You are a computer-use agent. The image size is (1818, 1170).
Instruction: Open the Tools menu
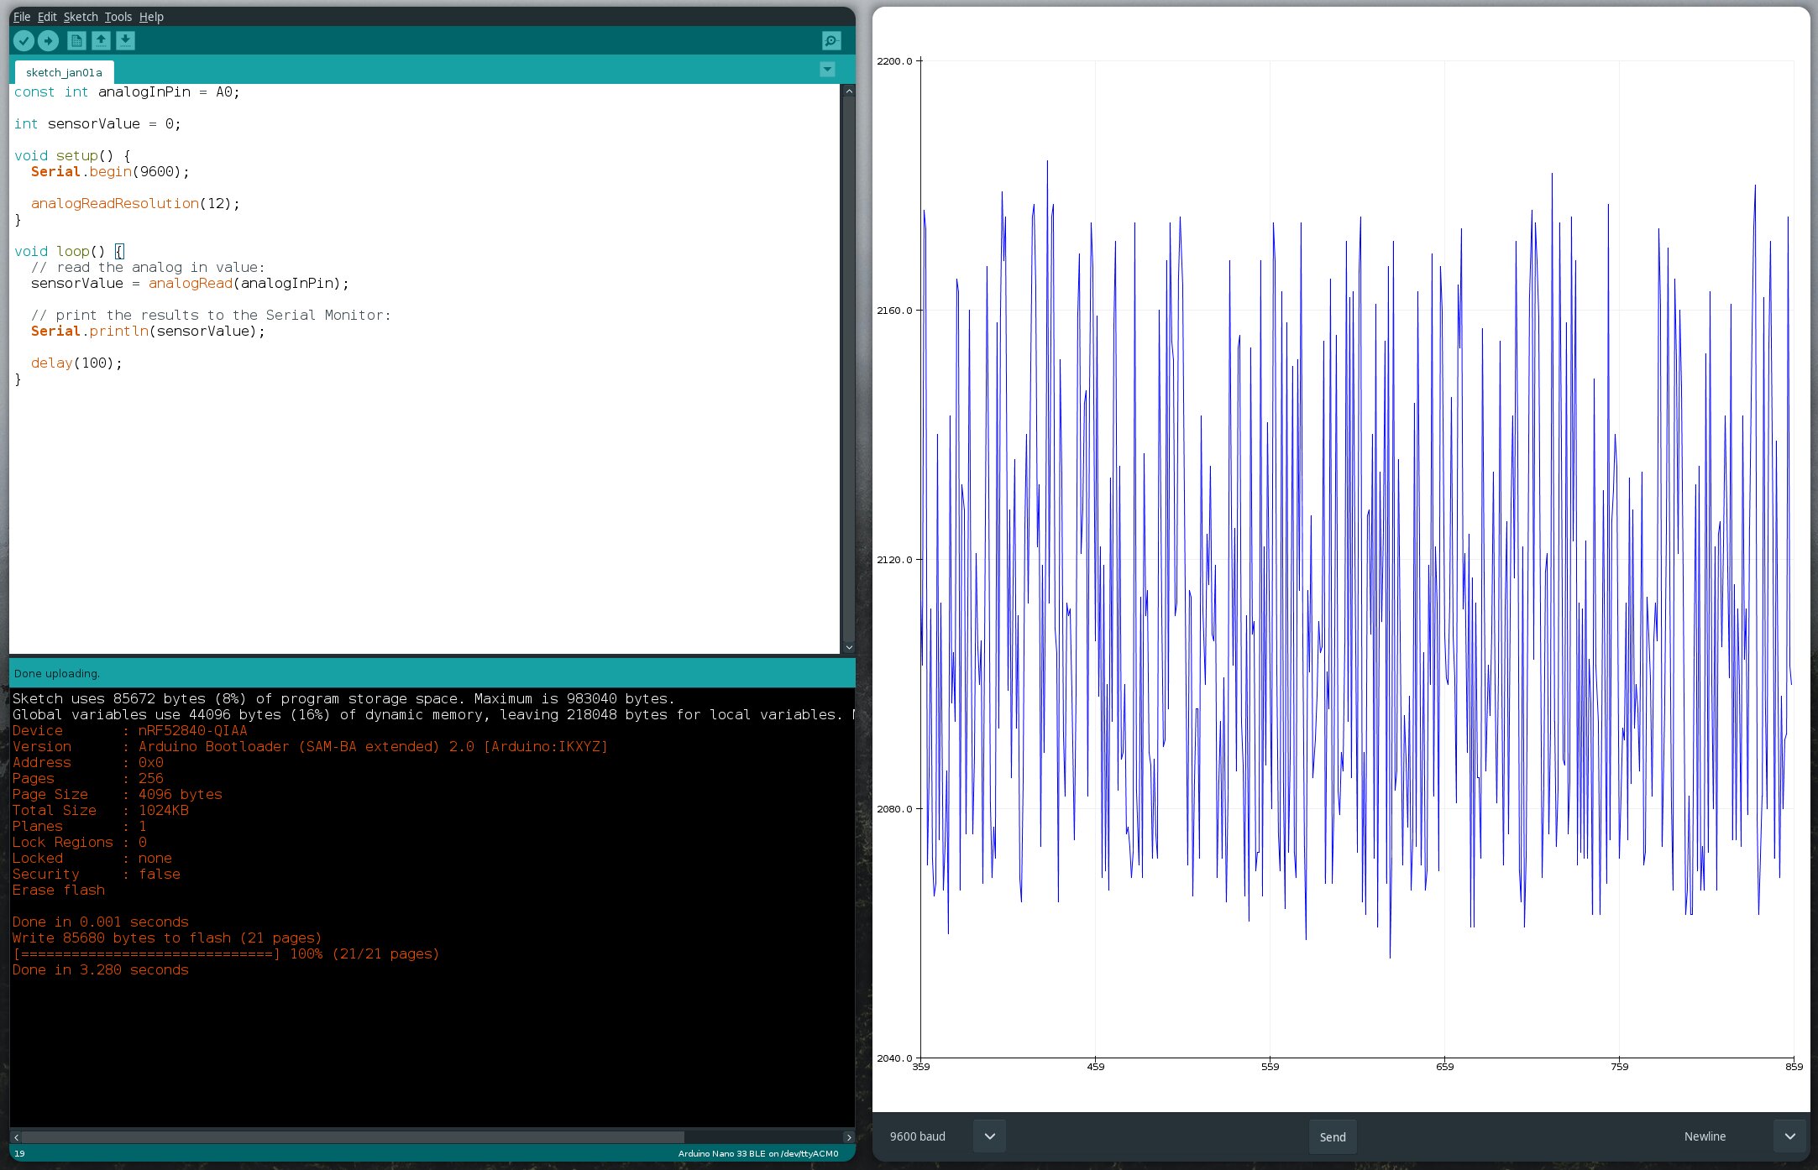pos(118,17)
